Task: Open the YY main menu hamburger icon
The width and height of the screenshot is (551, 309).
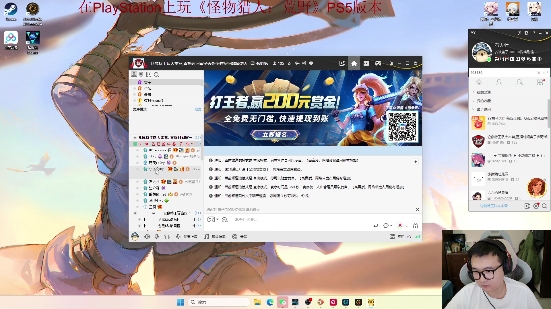Action: [474, 206]
